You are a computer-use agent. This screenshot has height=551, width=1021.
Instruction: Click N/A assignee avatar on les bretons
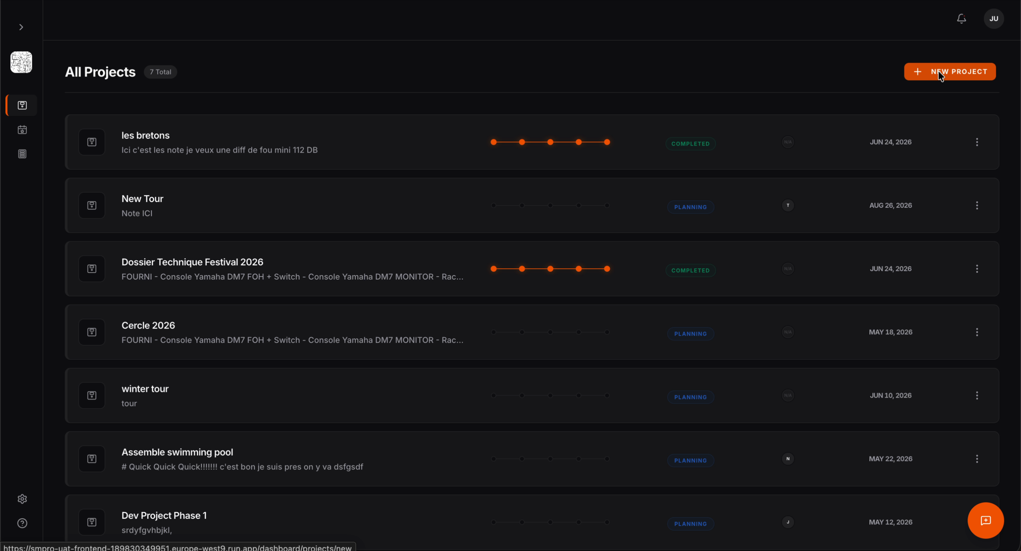(788, 142)
